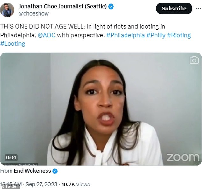Open the three-dot more options menu
This screenshot has height=189, width=202.
pos(198,9)
